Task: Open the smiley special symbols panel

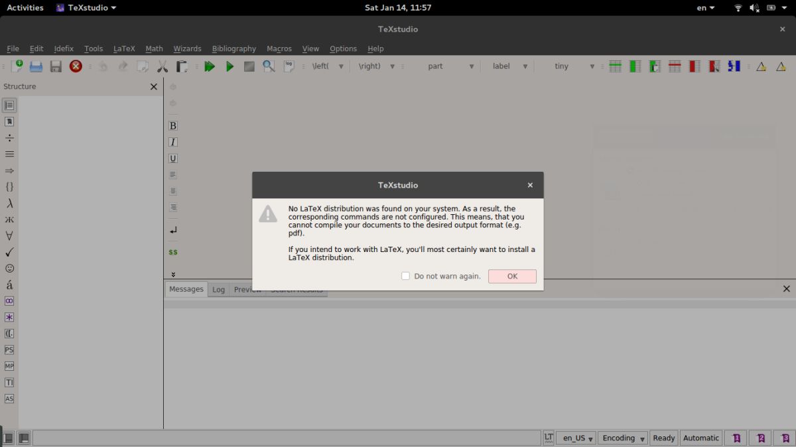Action: [x=9, y=269]
